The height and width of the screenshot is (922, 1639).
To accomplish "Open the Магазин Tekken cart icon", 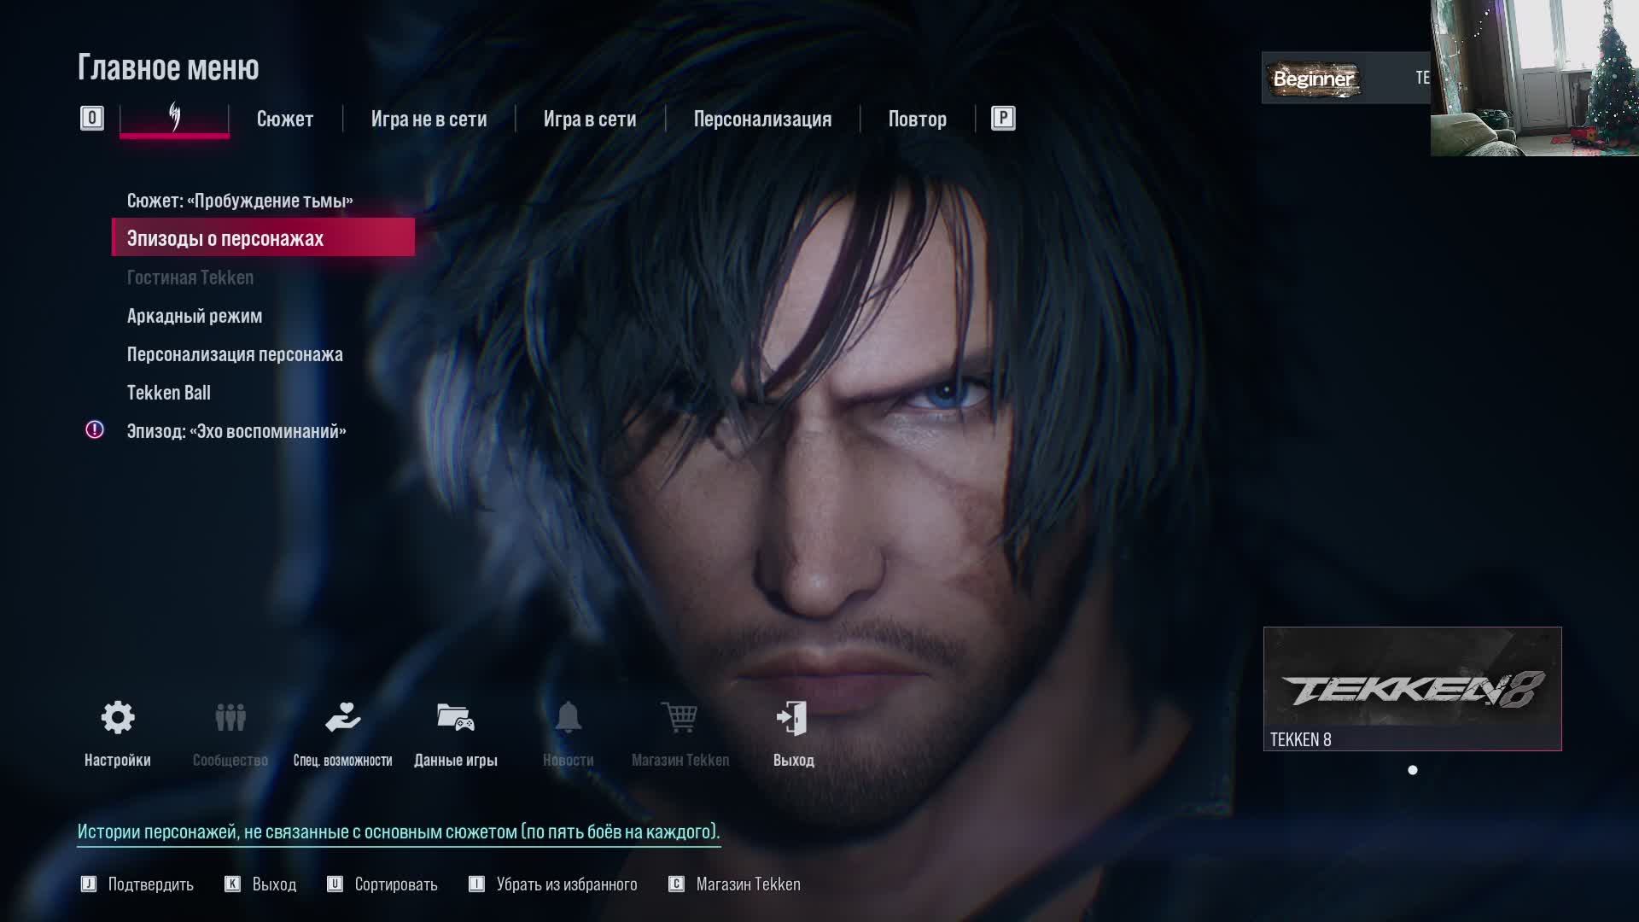I will point(680,718).
